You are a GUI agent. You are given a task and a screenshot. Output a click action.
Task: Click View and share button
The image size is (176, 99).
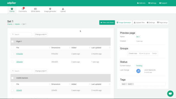point(107,22)
